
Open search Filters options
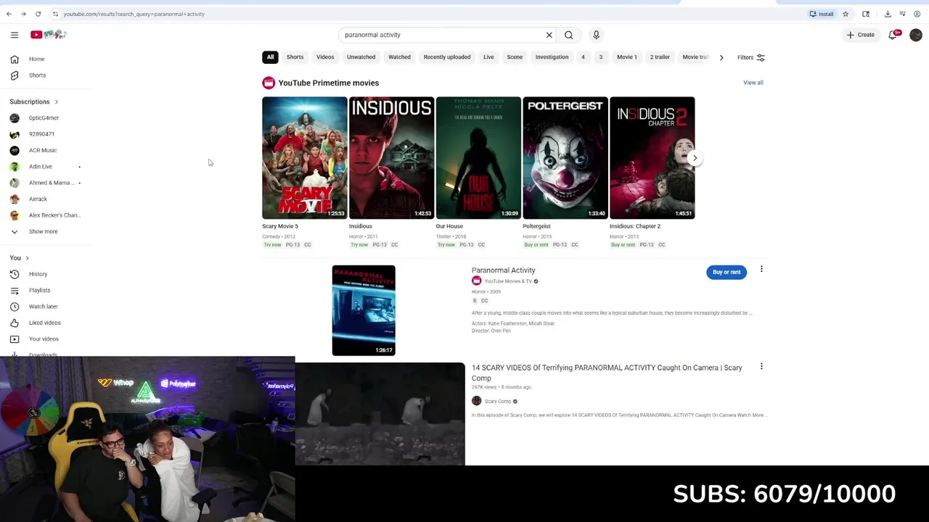tap(751, 57)
